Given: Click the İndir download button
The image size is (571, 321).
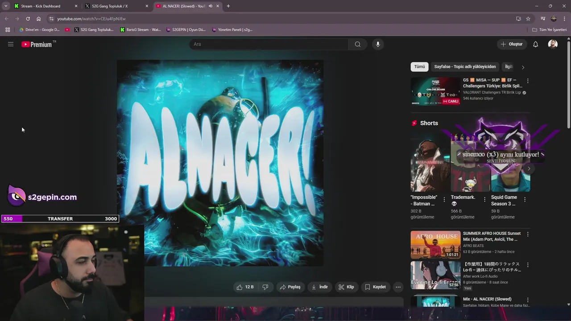Looking at the screenshot, I should coord(319,287).
